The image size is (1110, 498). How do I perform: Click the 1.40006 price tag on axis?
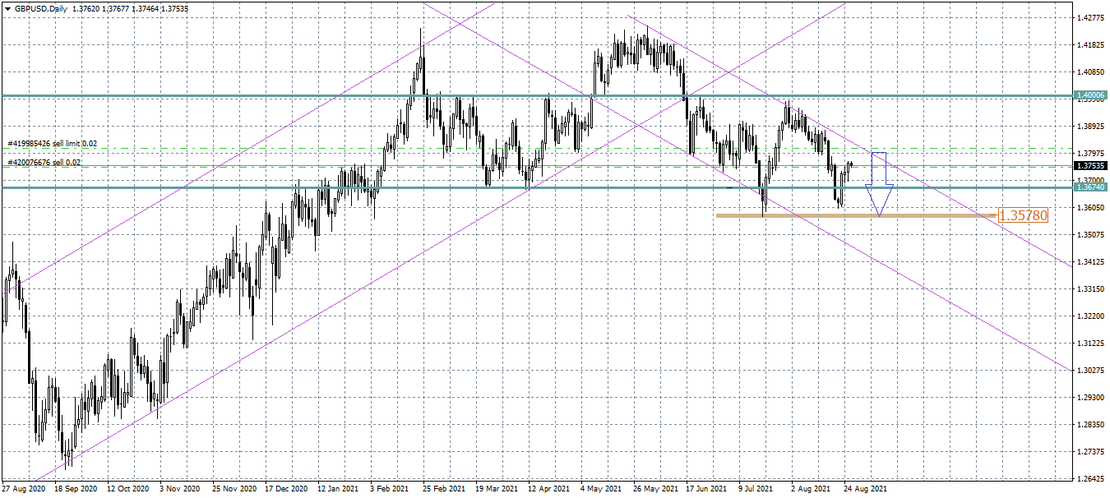coord(1091,96)
